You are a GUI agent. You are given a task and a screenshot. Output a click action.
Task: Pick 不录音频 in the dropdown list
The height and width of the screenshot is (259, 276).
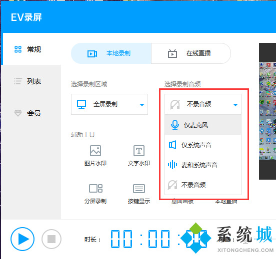[x=203, y=185]
